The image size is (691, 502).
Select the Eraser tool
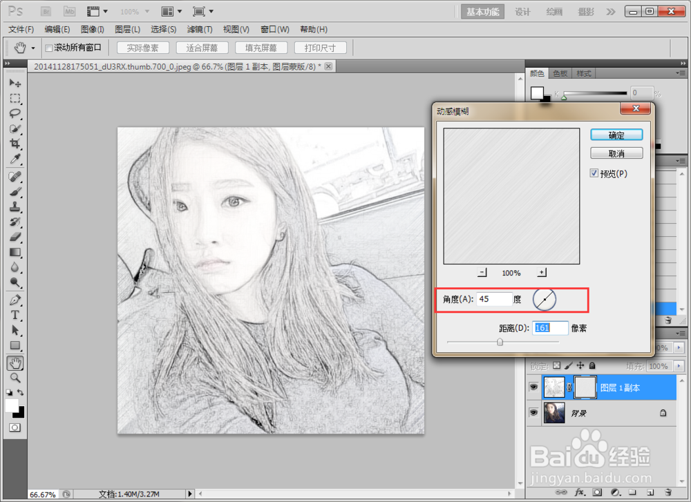pyautogui.click(x=15, y=238)
